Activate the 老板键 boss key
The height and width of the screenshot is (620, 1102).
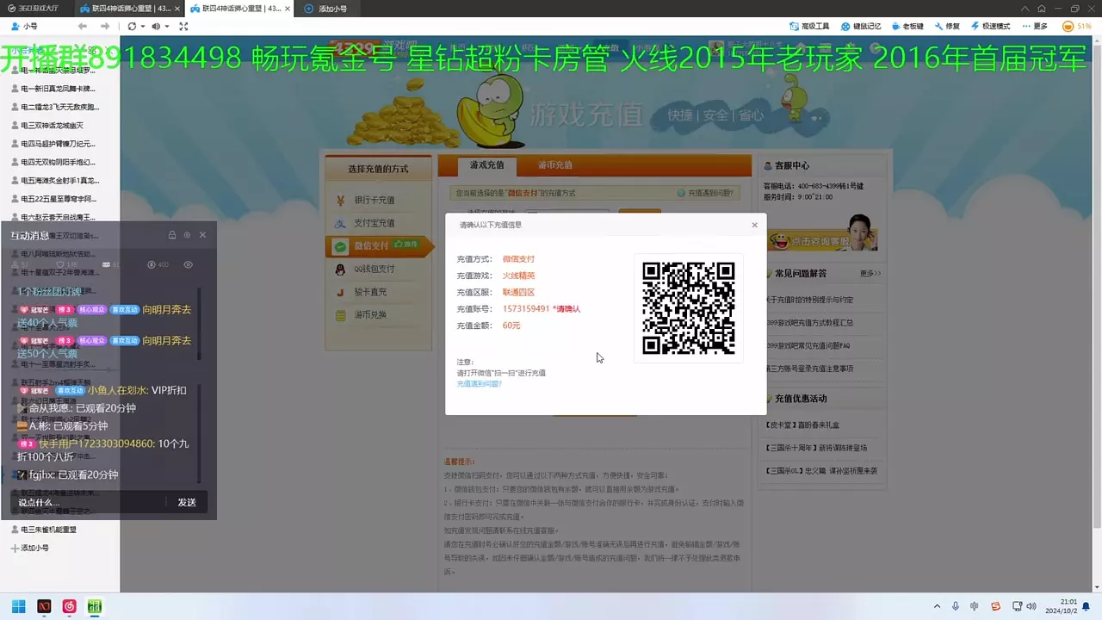pyautogui.click(x=907, y=26)
